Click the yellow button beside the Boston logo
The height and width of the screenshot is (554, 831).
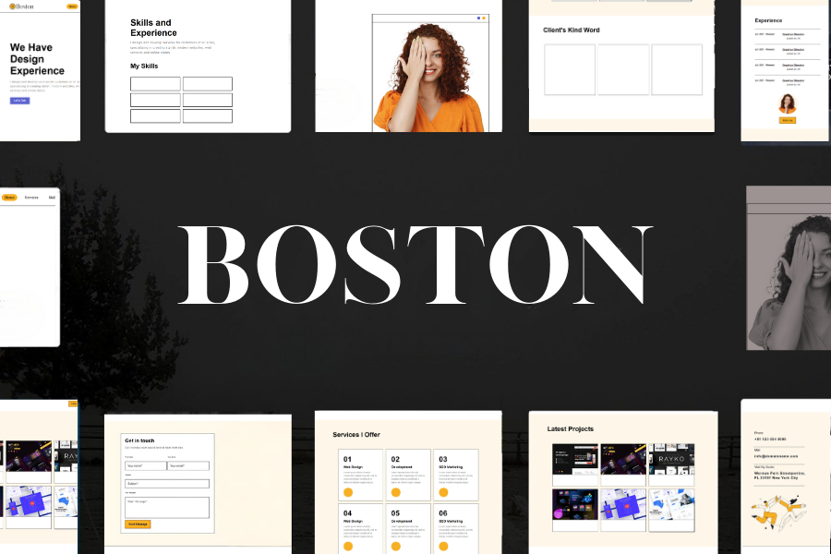click(72, 6)
